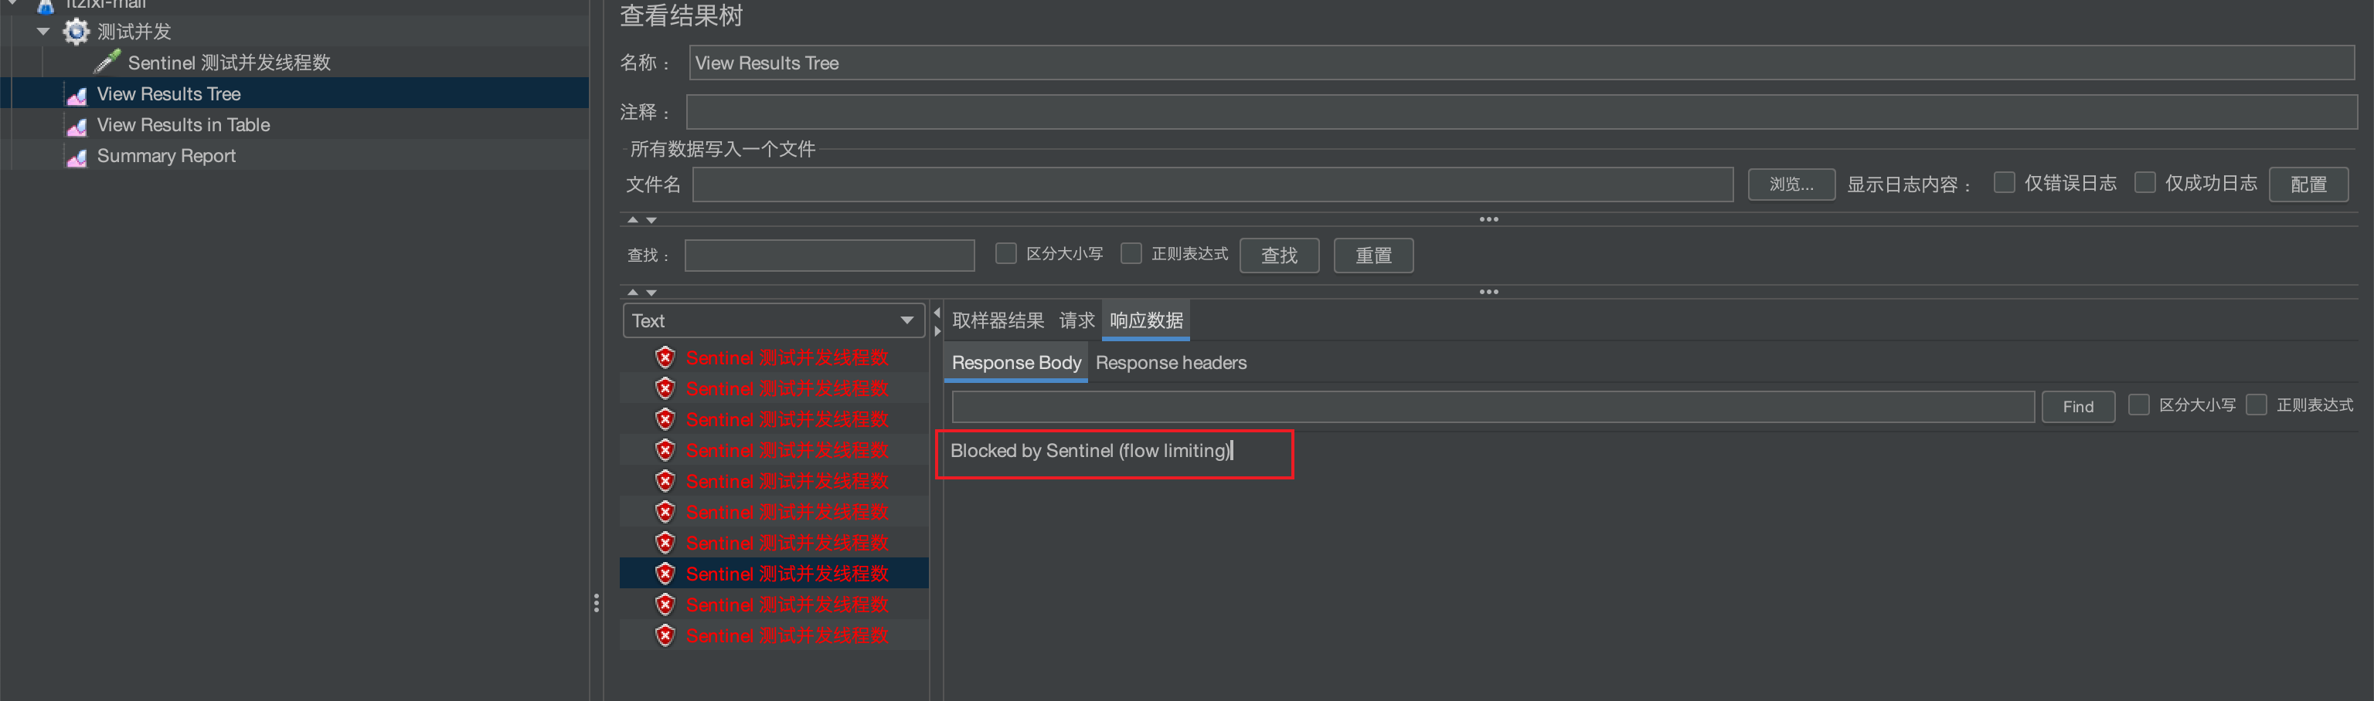Click the 名称 field containing View Results Tree

click(1522, 63)
